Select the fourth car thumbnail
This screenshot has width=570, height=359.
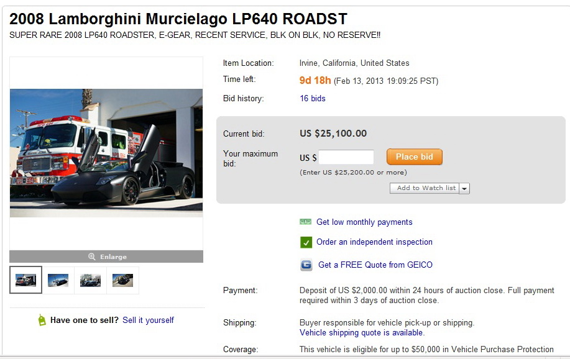click(x=123, y=279)
